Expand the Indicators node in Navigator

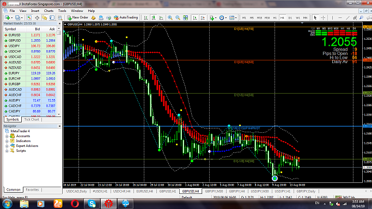pyautogui.click(x=7, y=141)
